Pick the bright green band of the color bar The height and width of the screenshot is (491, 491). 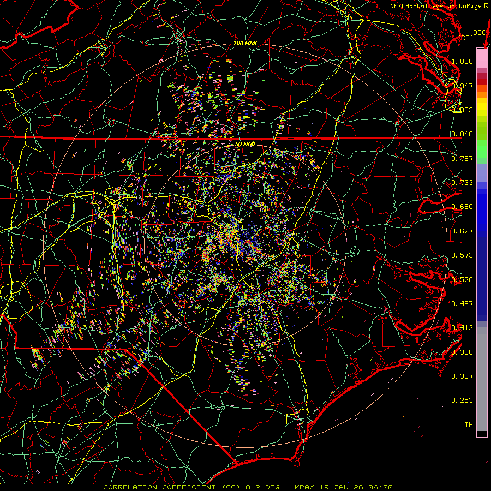coord(482,149)
